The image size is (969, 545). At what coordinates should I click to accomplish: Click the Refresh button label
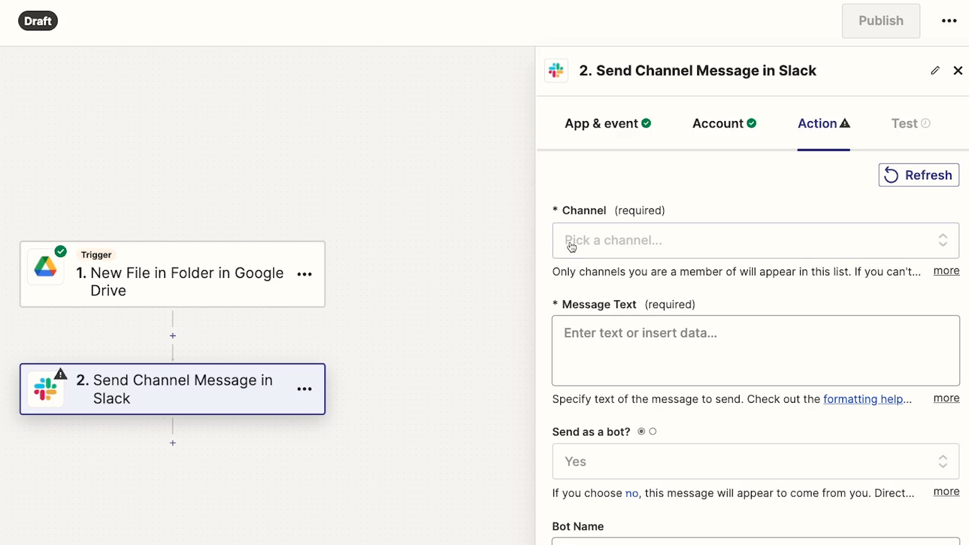928,175
